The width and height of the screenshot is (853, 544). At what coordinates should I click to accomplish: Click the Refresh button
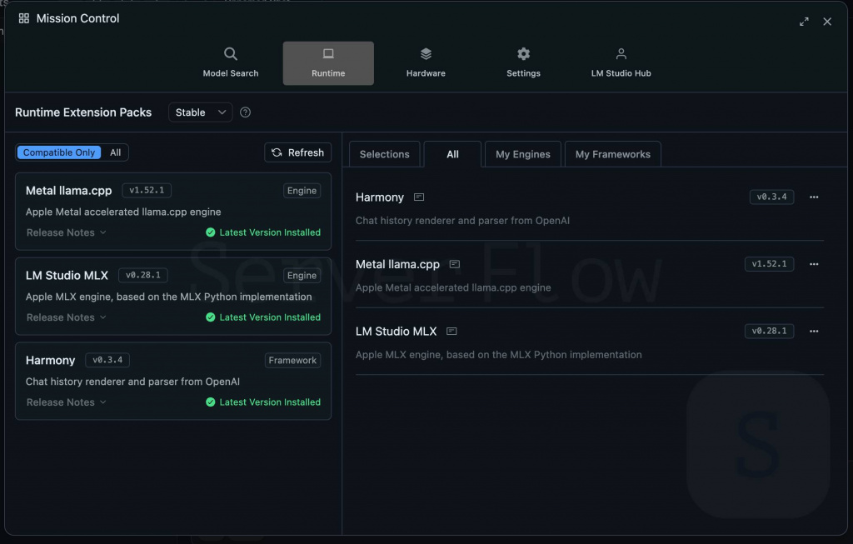(x=297, y=152)
